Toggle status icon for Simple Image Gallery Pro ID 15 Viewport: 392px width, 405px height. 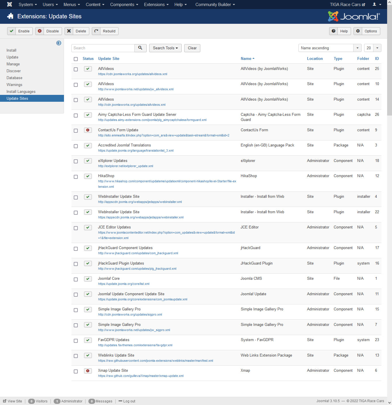(88, 310)
